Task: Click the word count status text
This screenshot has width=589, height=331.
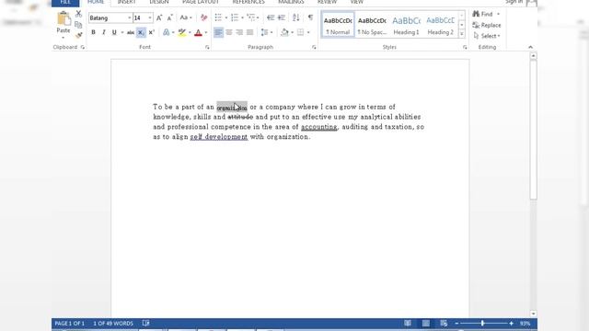Action: 113,323
